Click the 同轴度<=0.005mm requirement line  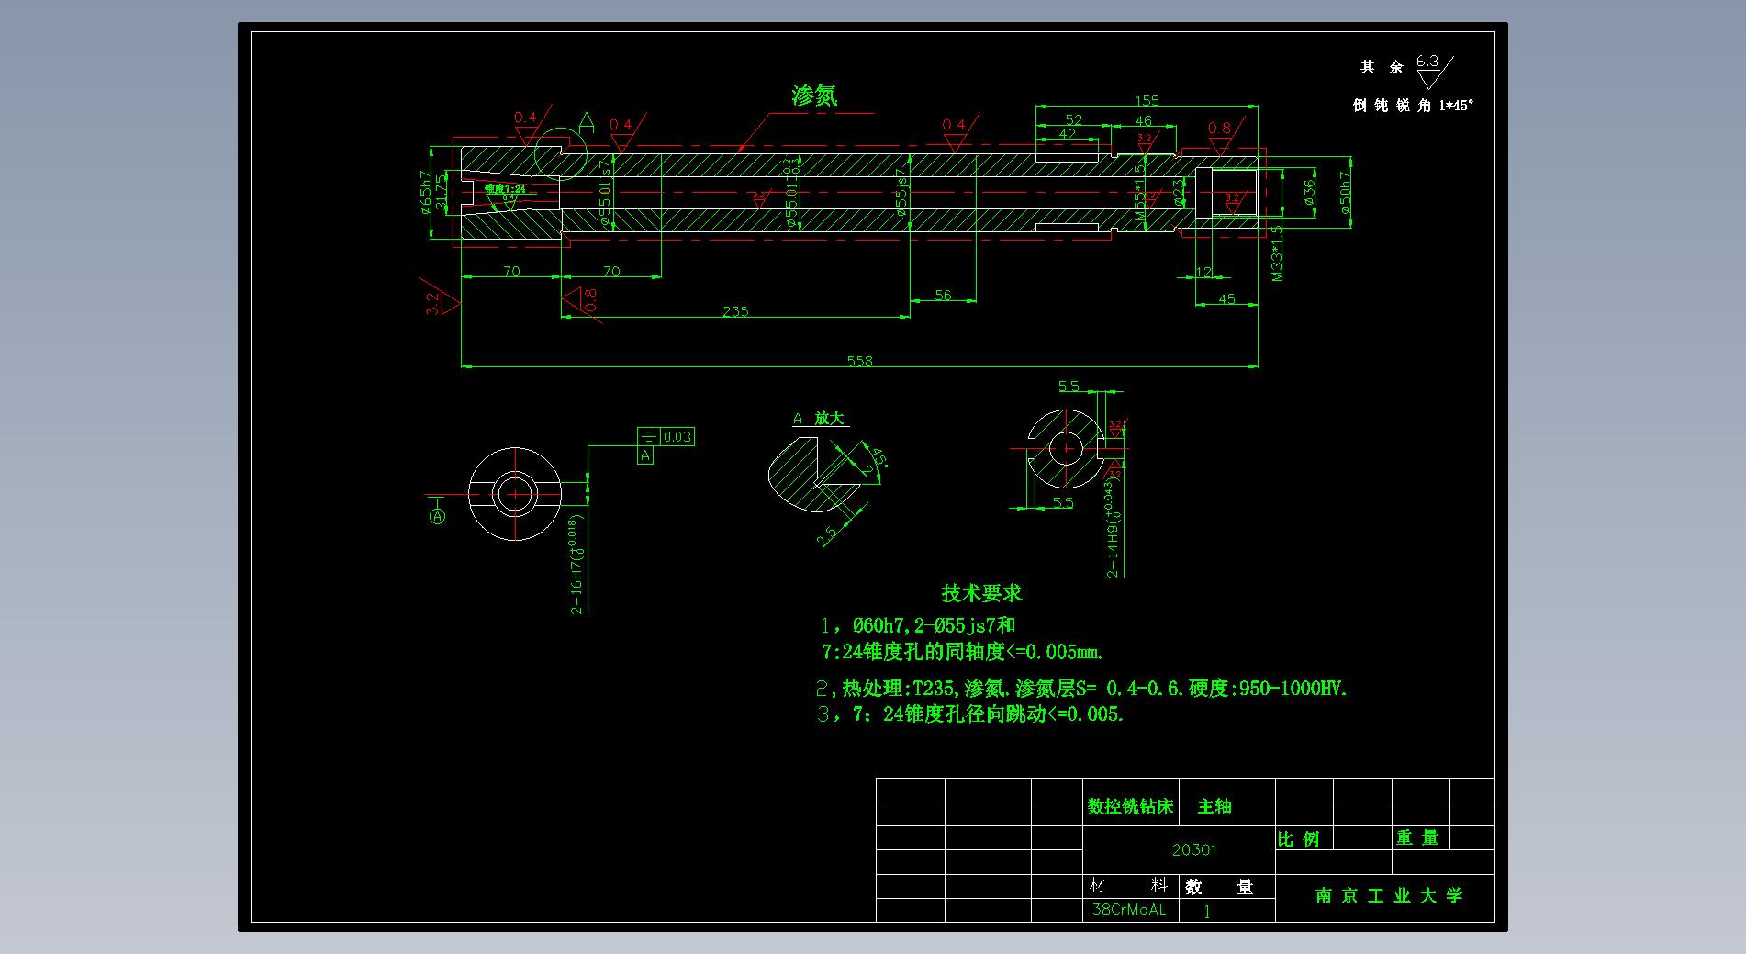[962, 652]
